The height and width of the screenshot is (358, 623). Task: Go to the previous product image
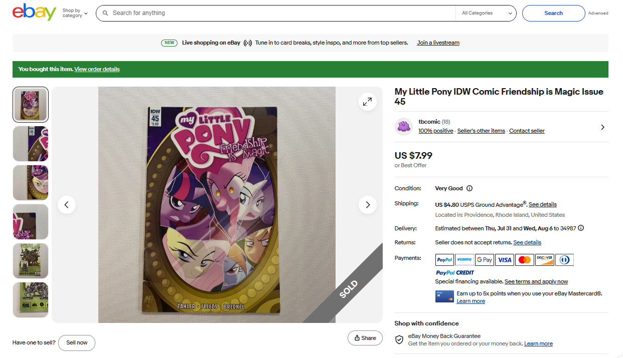[x=67, y=205]
